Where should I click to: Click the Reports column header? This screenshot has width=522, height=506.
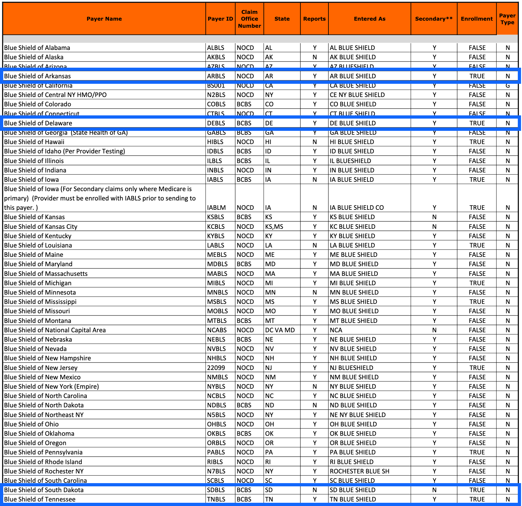314,19
